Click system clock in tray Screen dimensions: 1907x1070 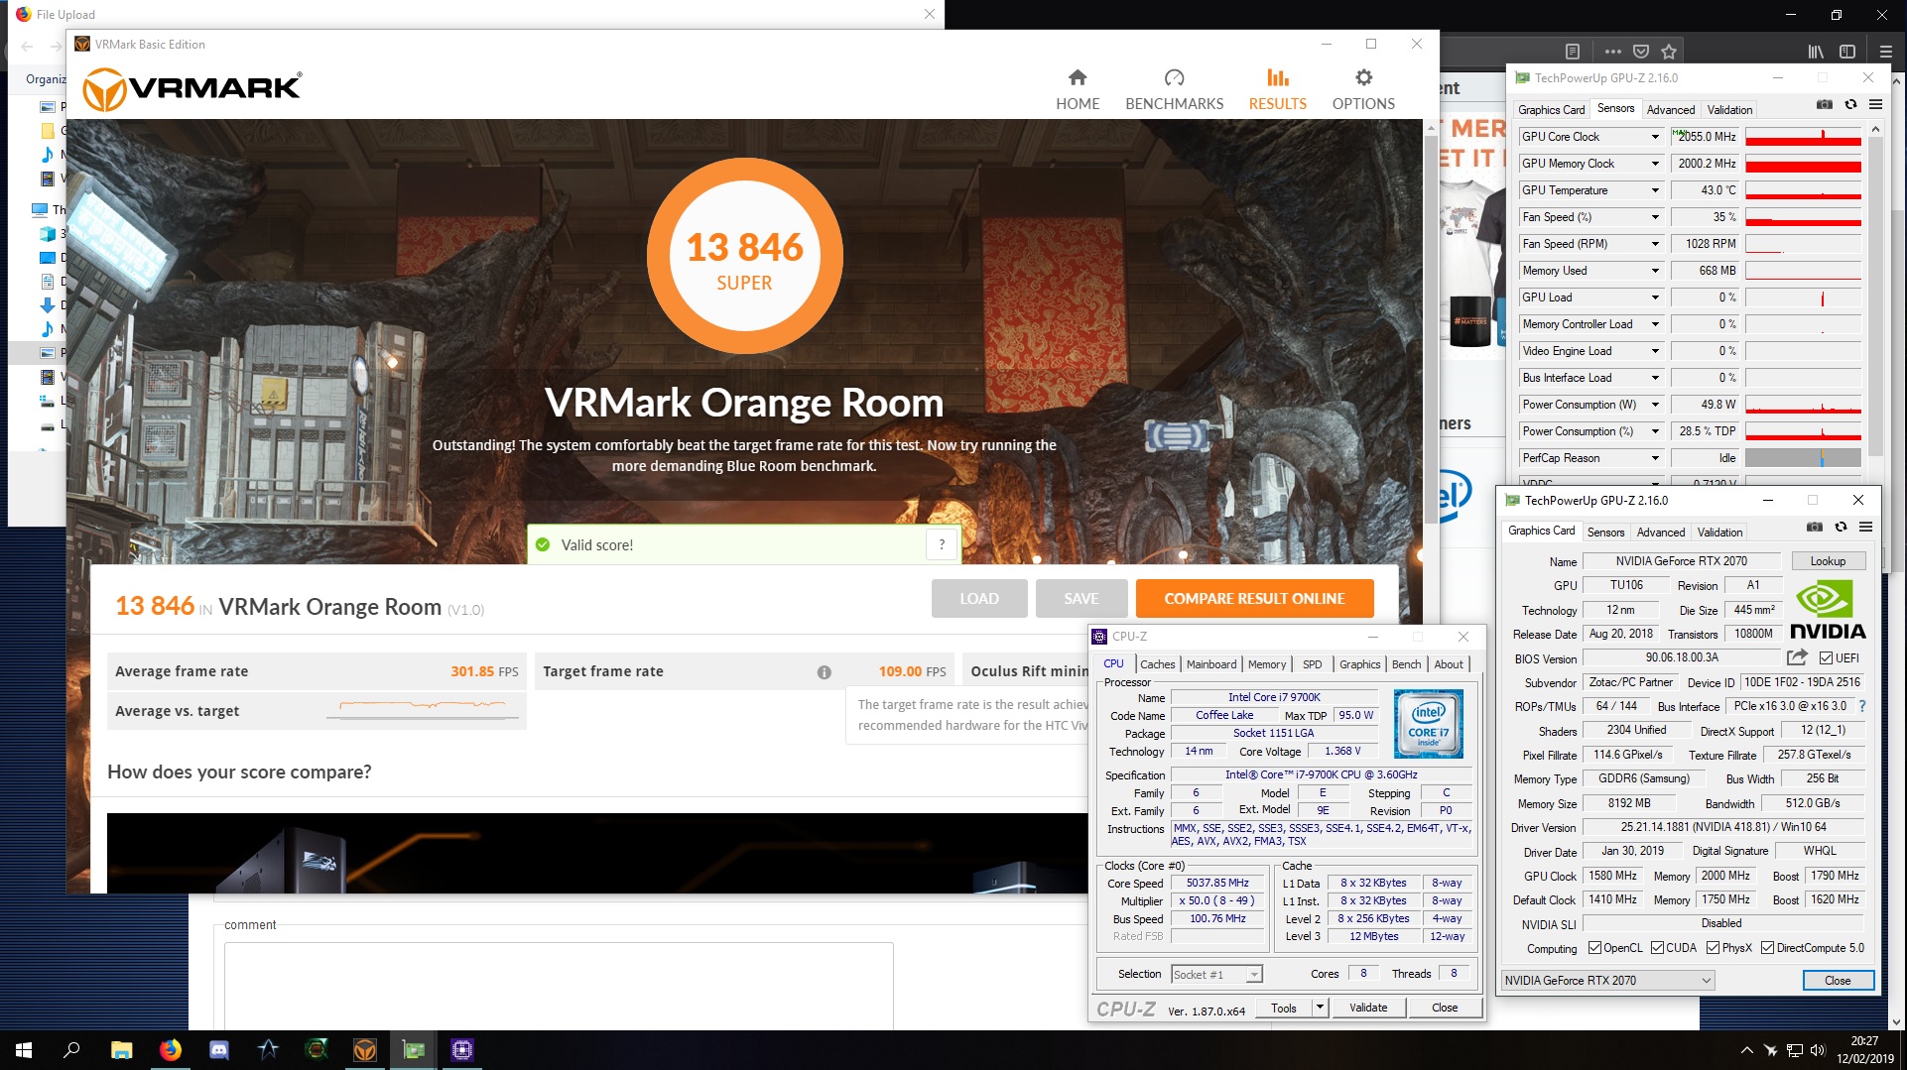tap(1864, 1049)
